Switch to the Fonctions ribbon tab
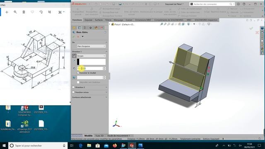This screenshot has height=149, width=265. point(77,20)
